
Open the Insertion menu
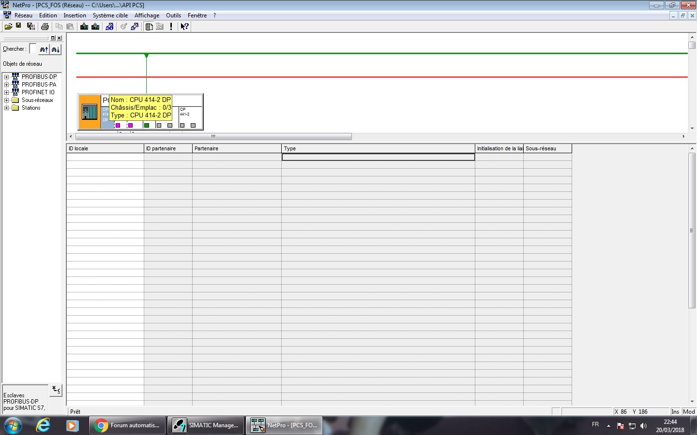75,15
